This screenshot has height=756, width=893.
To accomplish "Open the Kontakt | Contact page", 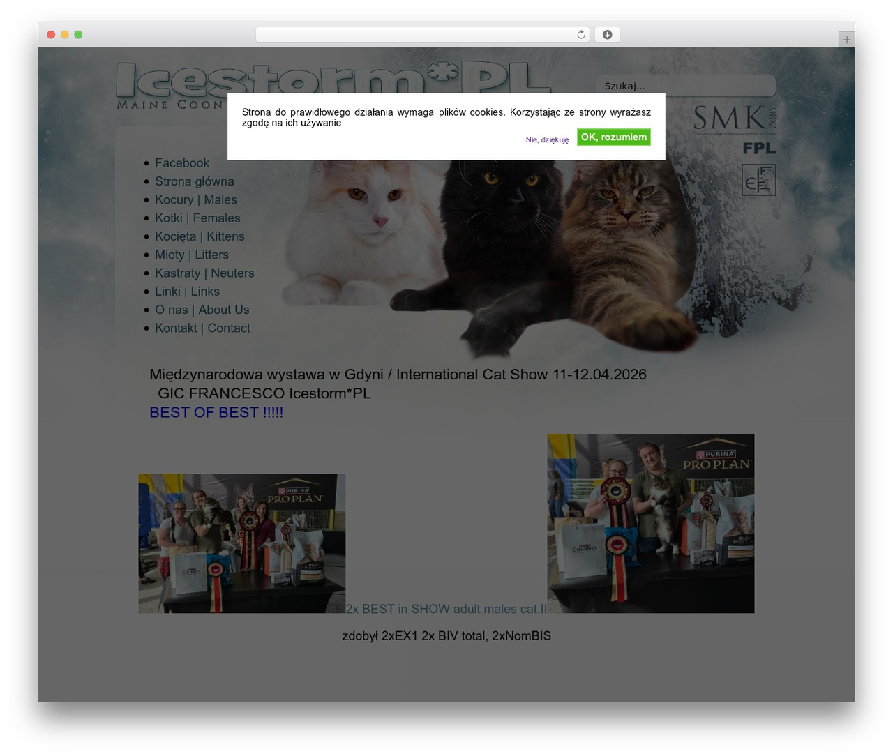I will [202, 328].
